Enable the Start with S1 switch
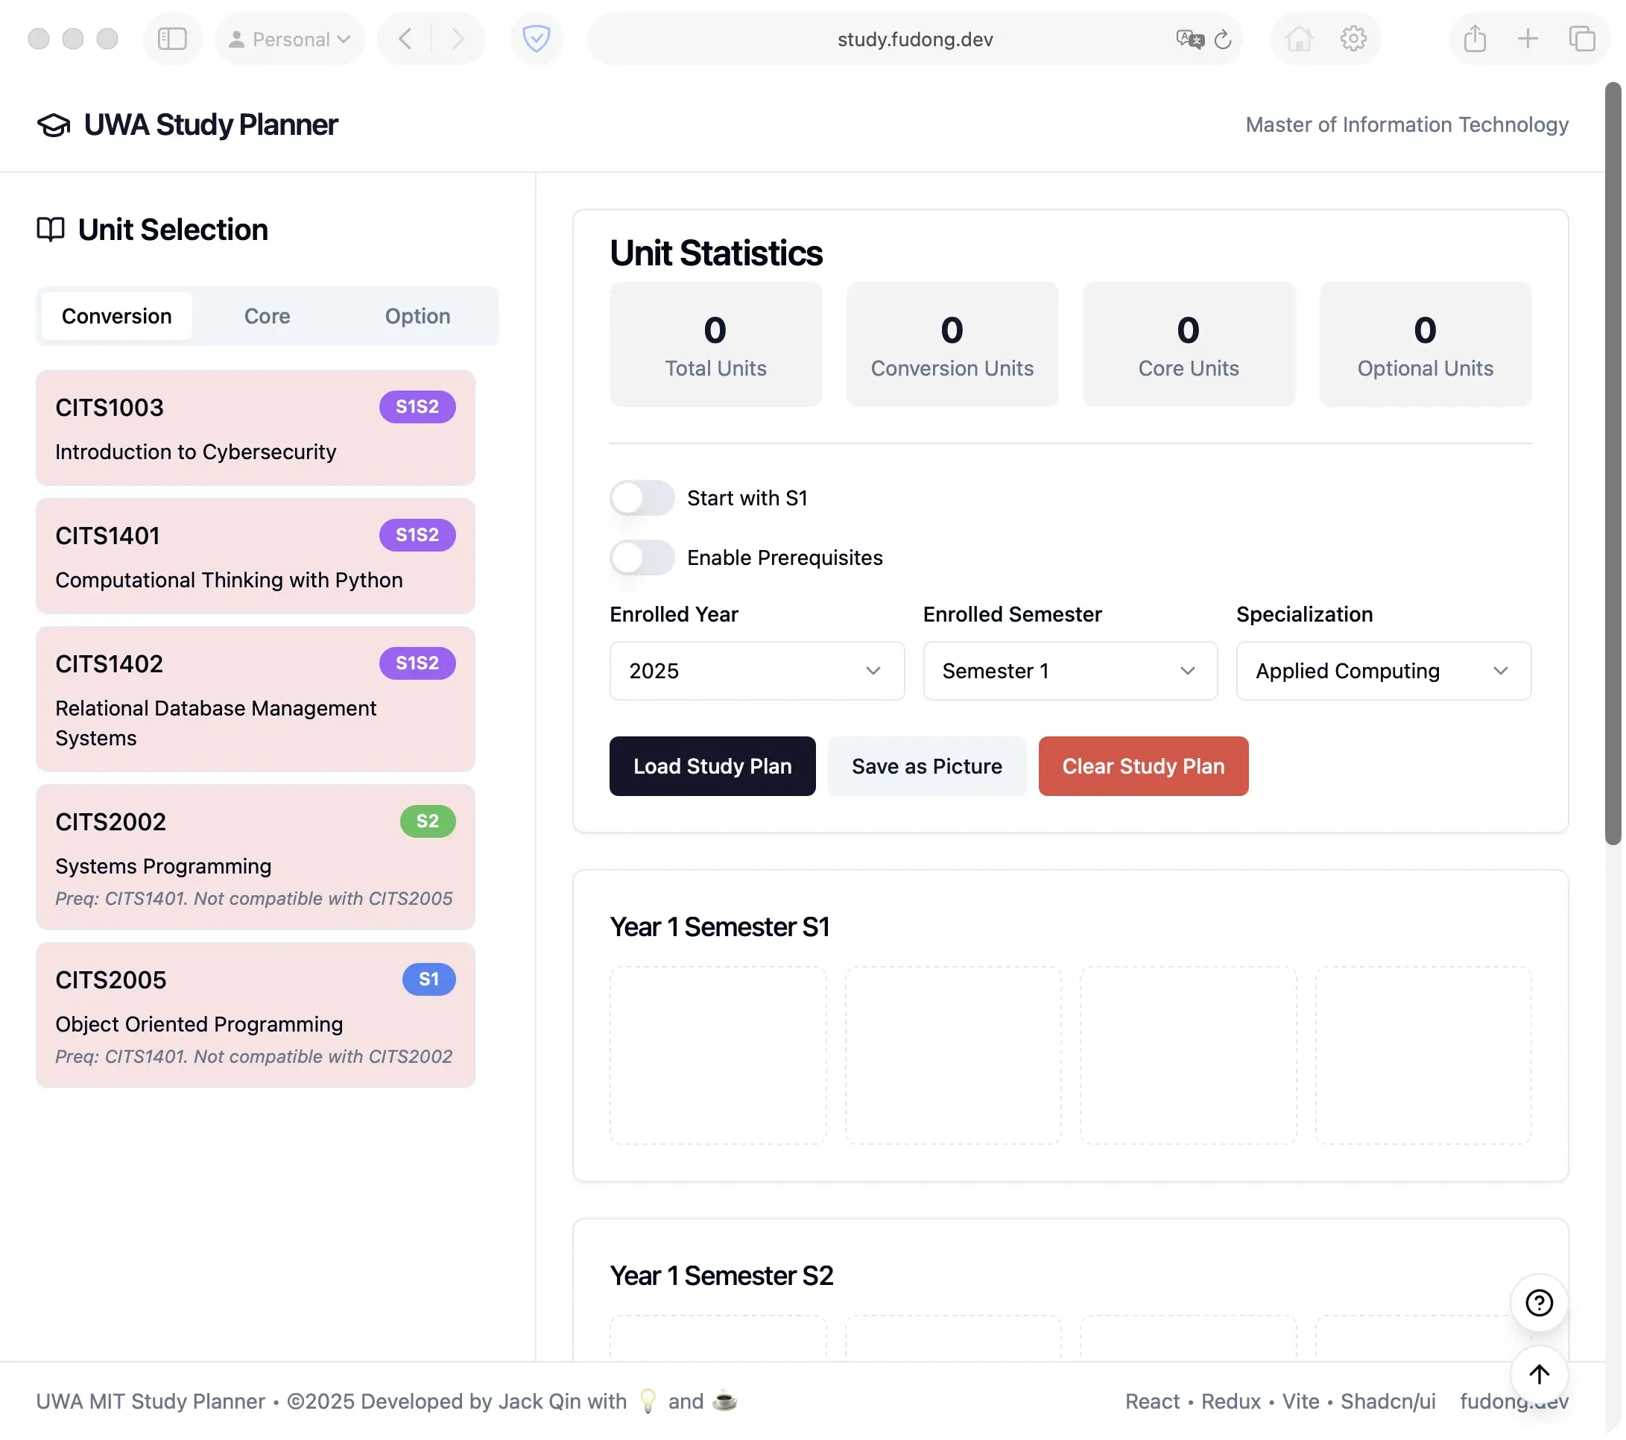Screen dimensions: 1626x1440 point(642,498)
